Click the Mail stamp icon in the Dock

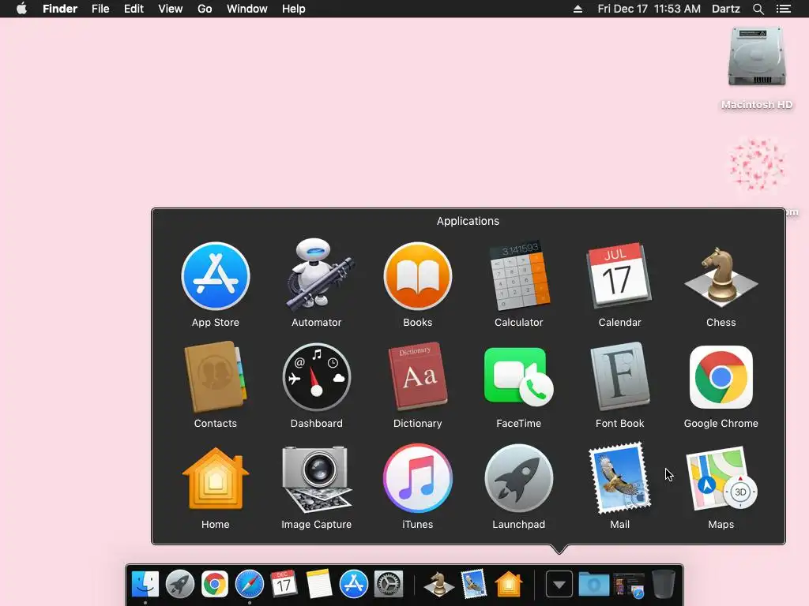(x=474, y=585)
